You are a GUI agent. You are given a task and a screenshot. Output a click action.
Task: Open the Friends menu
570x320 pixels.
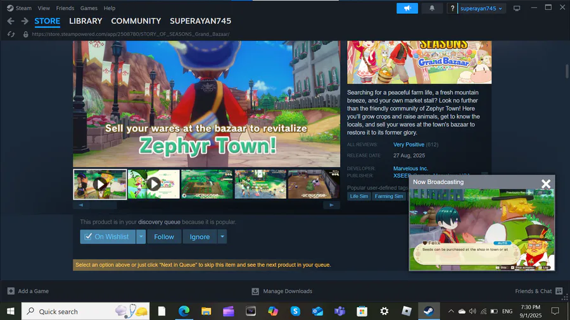point(65,8)
